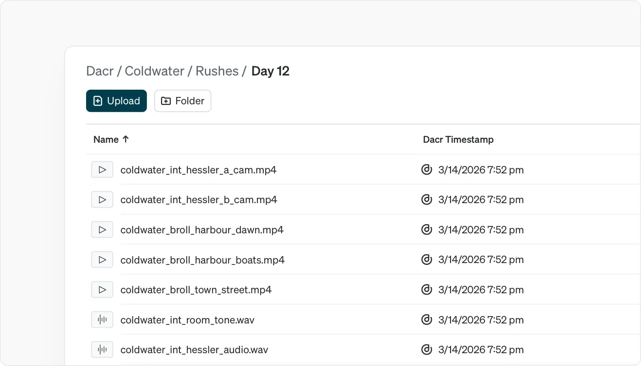Dacr timestamp icon in harbour_boats row
This screenshot has width=641, height=366.
pos(426,260)
